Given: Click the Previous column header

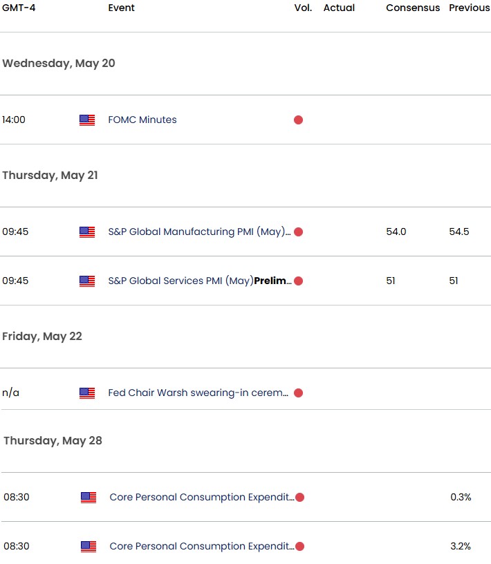Looking at the screenshot, I should coord(470,8).
